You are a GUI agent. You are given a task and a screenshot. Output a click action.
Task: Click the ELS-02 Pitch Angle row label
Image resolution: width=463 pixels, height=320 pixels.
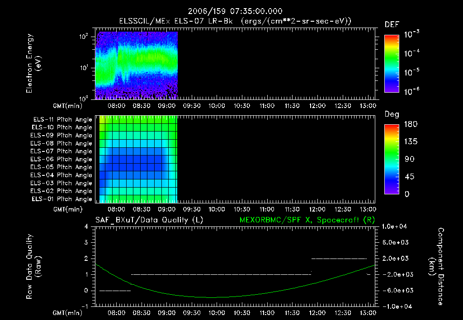61,191
